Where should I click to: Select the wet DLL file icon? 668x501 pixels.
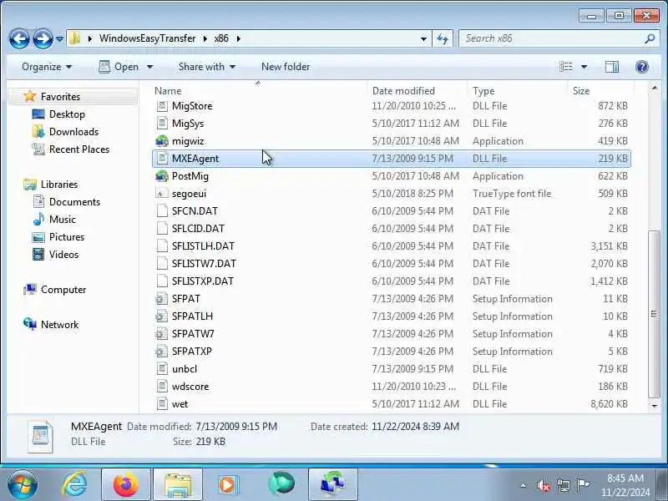pos(162,404)
